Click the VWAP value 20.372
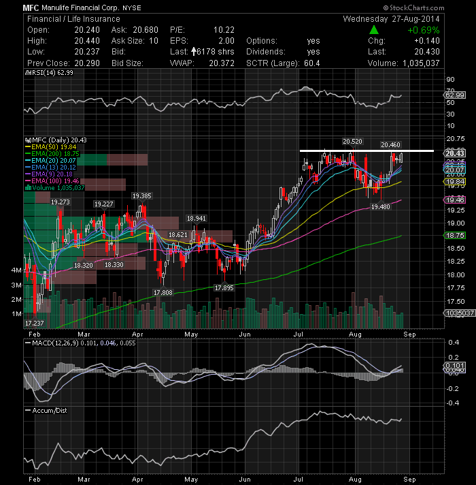This screenshot has width=476, height=485. click(x=222, y=63)
